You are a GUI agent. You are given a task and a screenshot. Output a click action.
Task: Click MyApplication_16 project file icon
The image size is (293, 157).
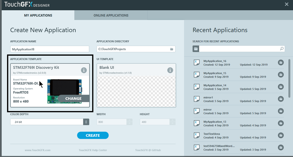click(x=197, y=63)
